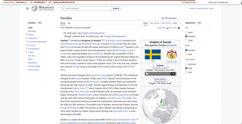Click the Search button

point(116,8)
